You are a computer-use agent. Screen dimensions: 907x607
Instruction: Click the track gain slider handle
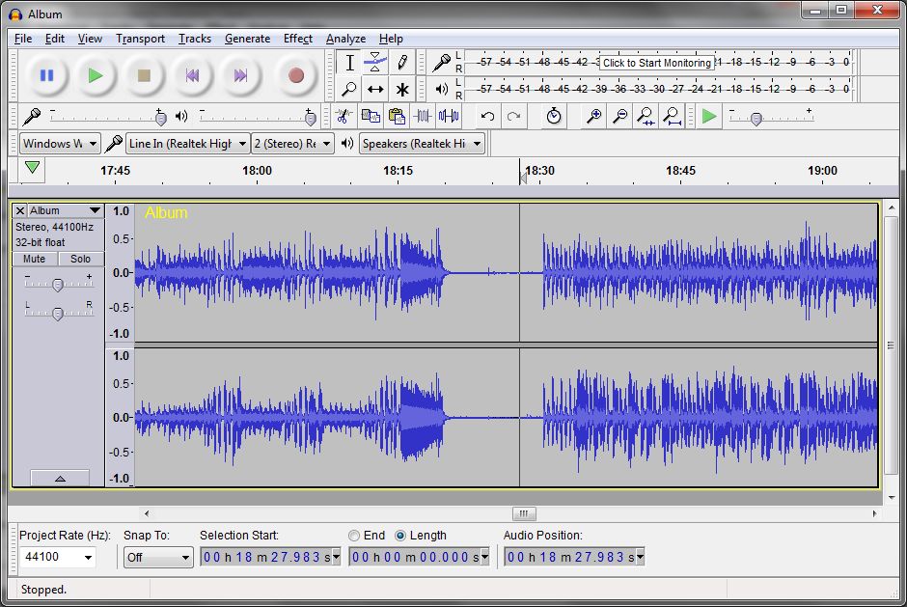point(57,285)
